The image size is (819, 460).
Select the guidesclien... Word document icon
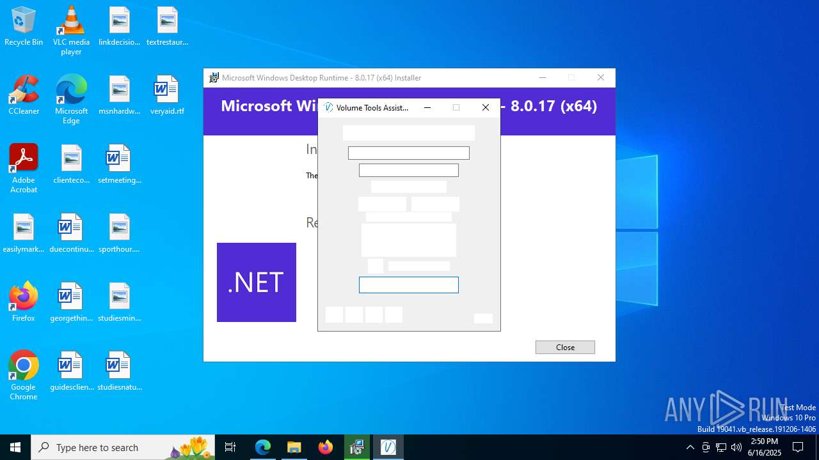tap(71, 371)
